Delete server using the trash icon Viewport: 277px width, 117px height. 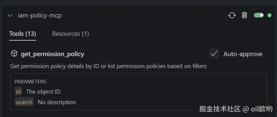[244, 15]
